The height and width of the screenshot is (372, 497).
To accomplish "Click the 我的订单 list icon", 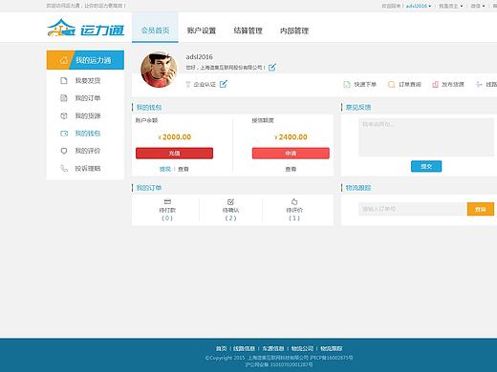I will coord(64,98).
